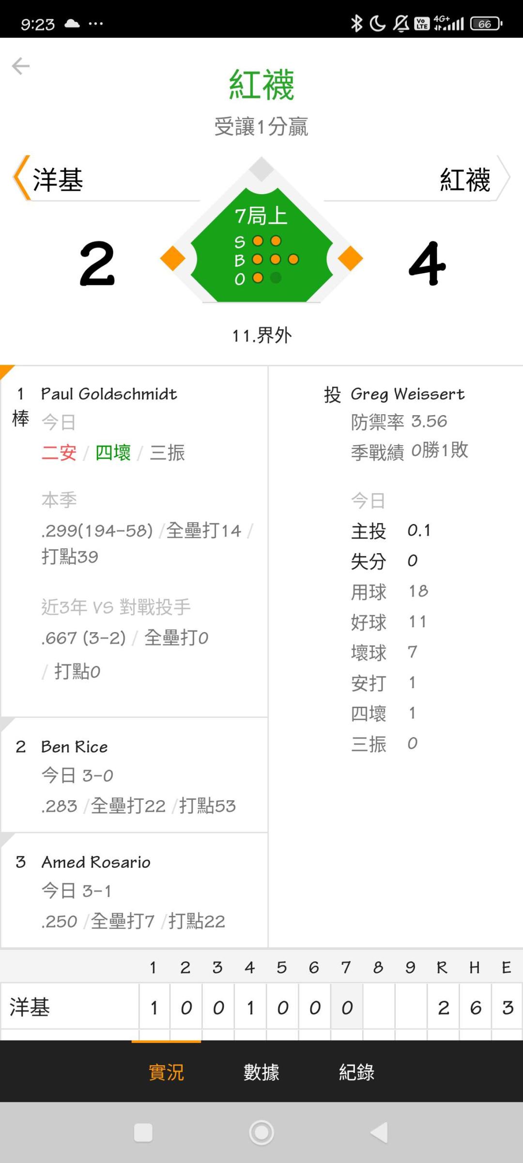Screen dimensions: 523x1163
Task: Tap the orange first base diamond marker
Action: [x=351, y=258]
